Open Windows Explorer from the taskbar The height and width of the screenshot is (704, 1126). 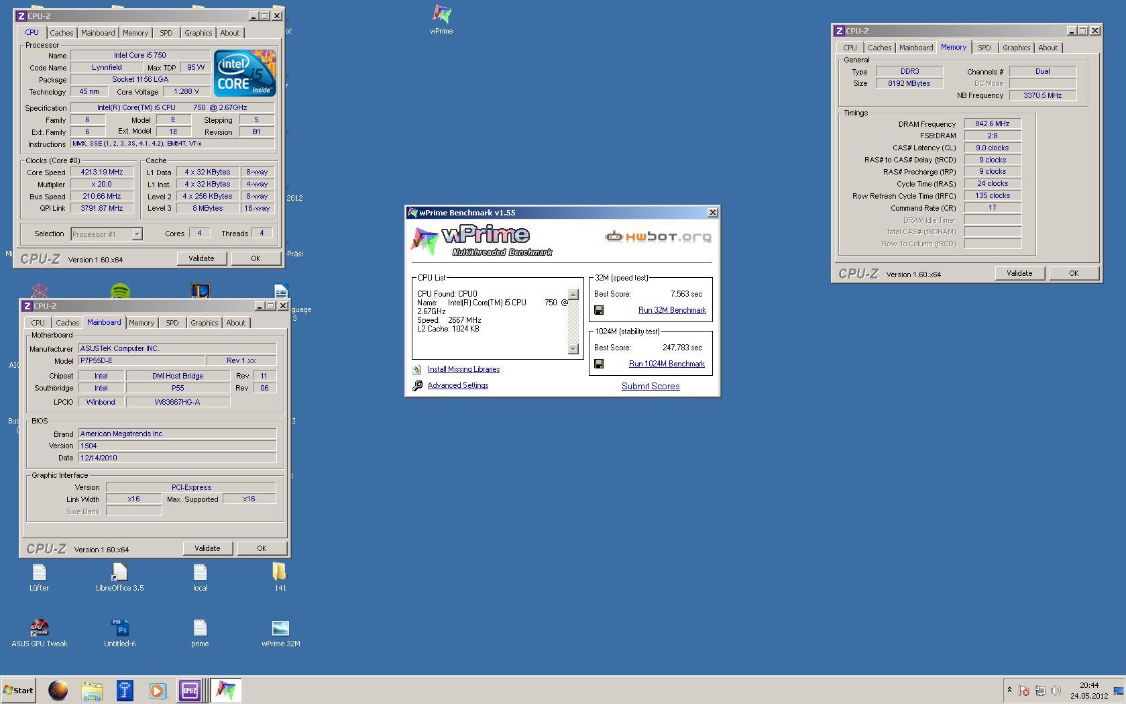point(92,690)
